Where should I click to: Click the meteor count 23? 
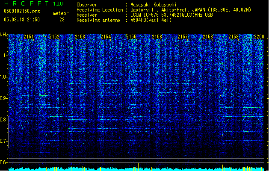(x=62, y=20)
